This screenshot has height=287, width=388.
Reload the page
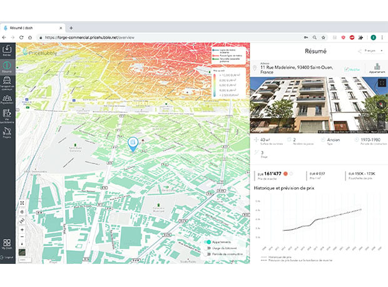(21, 37)
